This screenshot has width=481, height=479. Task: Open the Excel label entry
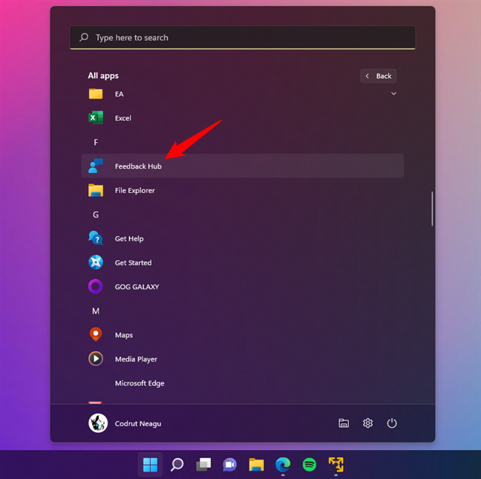click(123, 118)
